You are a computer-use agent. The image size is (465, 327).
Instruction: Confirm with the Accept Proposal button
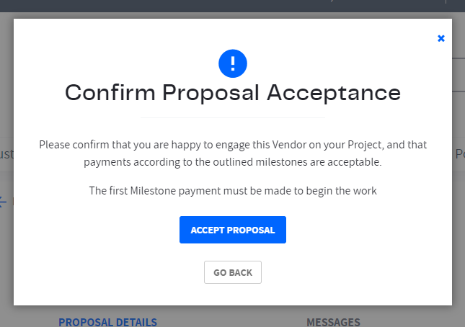point(233,230)
